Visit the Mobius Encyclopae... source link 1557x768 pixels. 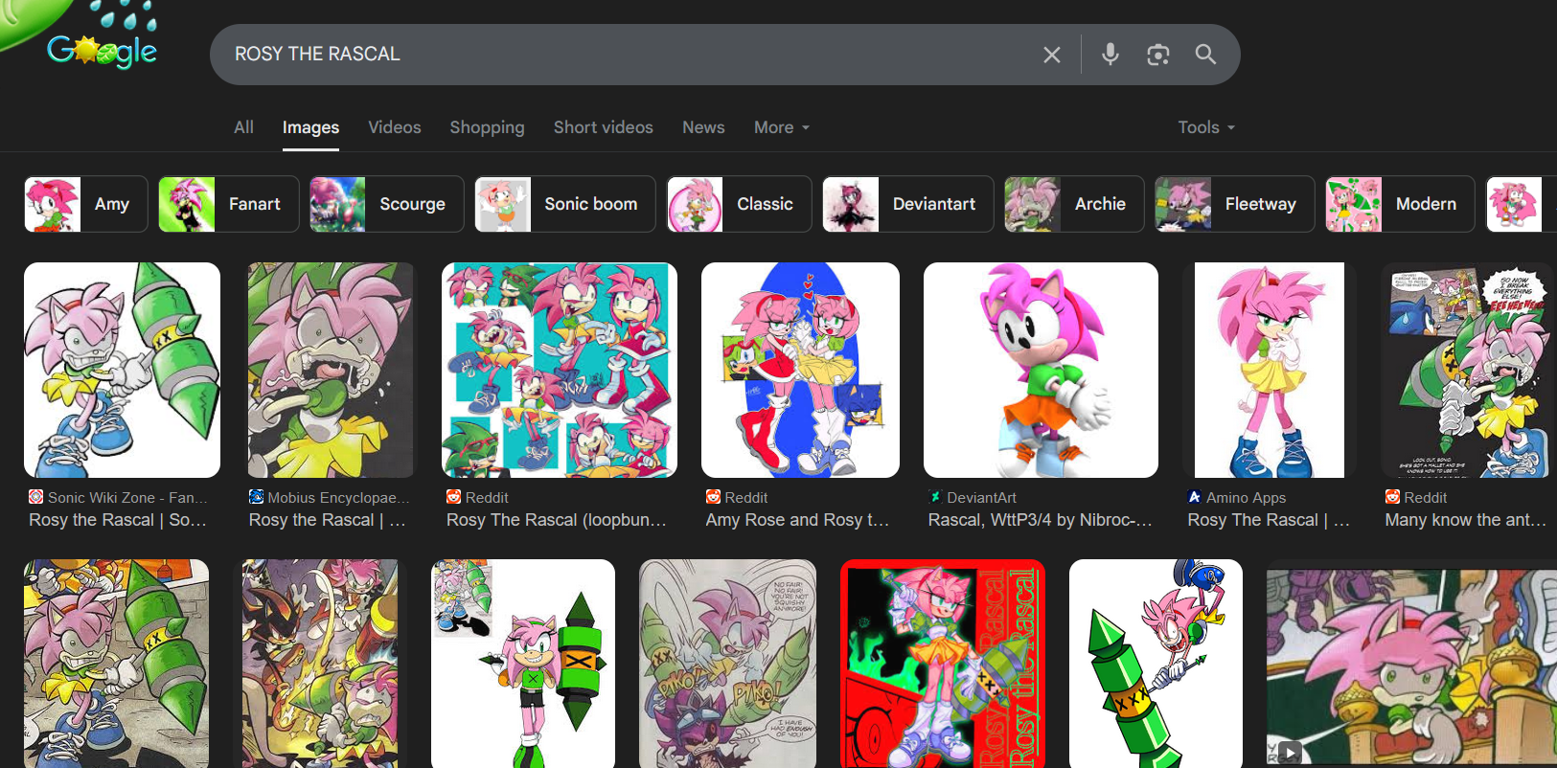pos(330,498)
